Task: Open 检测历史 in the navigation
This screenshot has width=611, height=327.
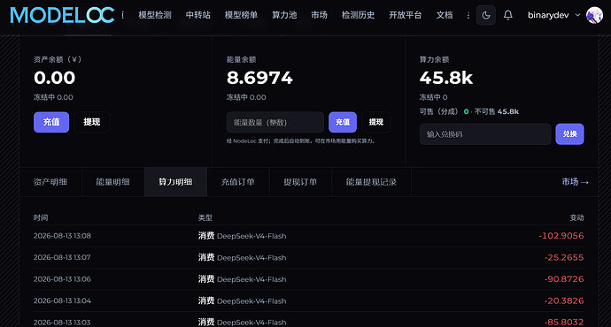Action: coord(358,15)
